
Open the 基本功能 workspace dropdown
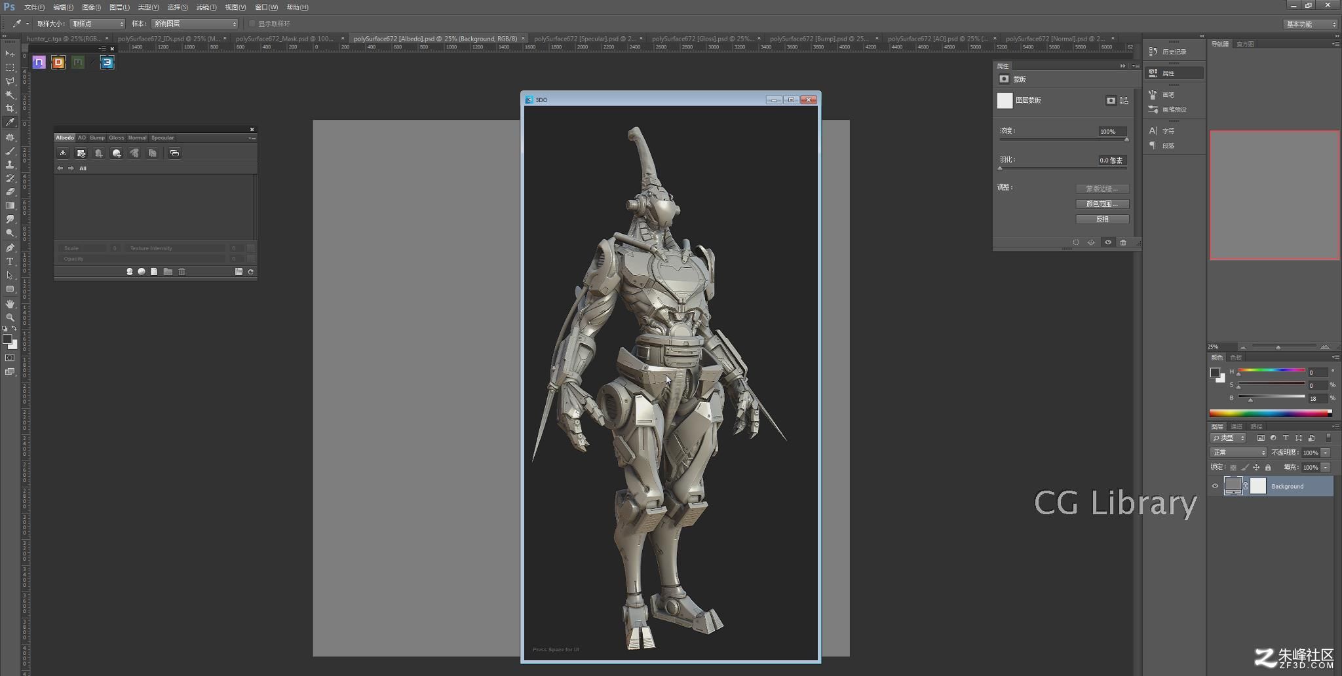(x=1310, y=24)
